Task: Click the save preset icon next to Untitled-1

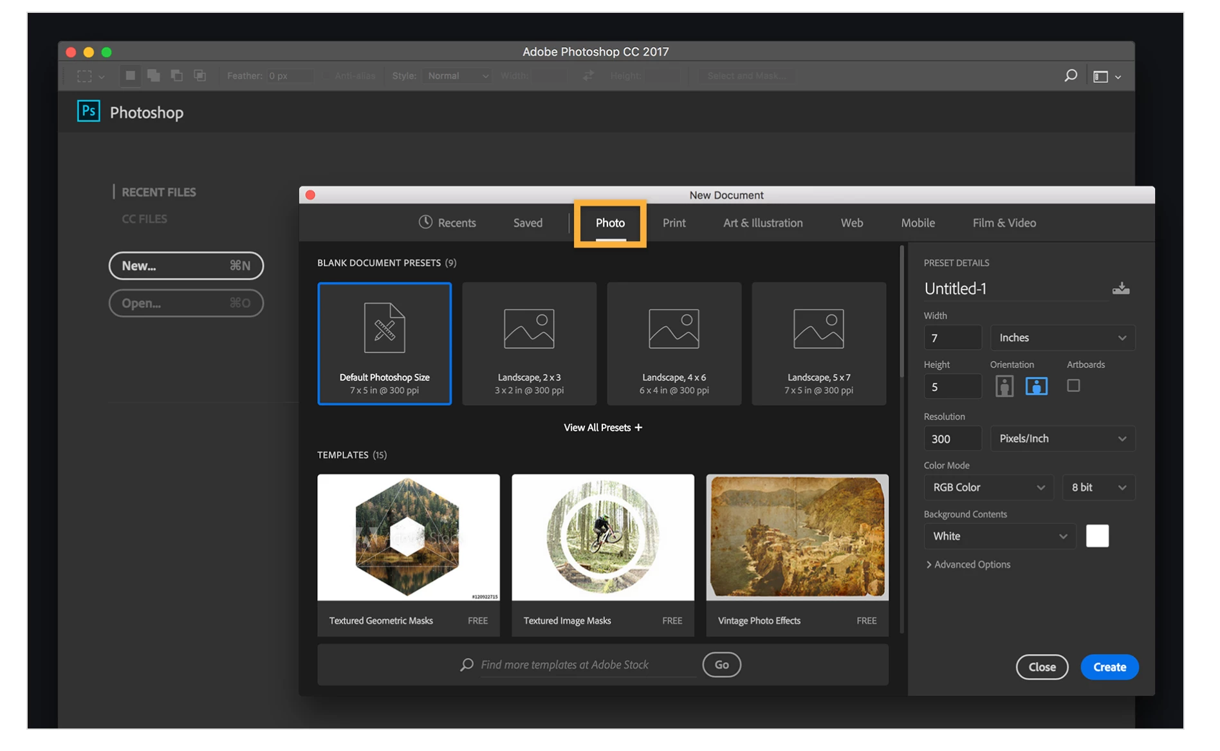Action: pyautogui.click(x=1121, y=289)
